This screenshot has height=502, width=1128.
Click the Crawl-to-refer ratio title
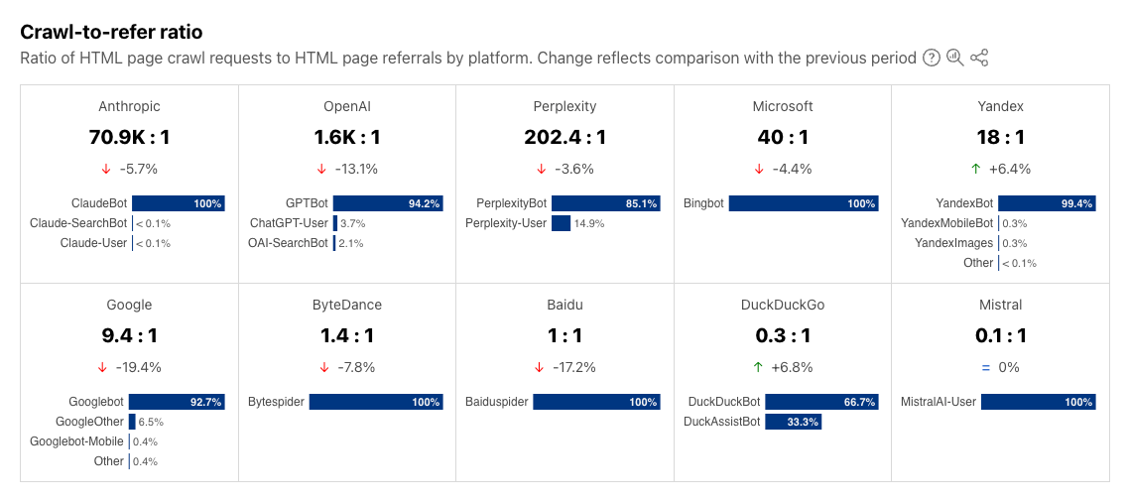[111, 33]
